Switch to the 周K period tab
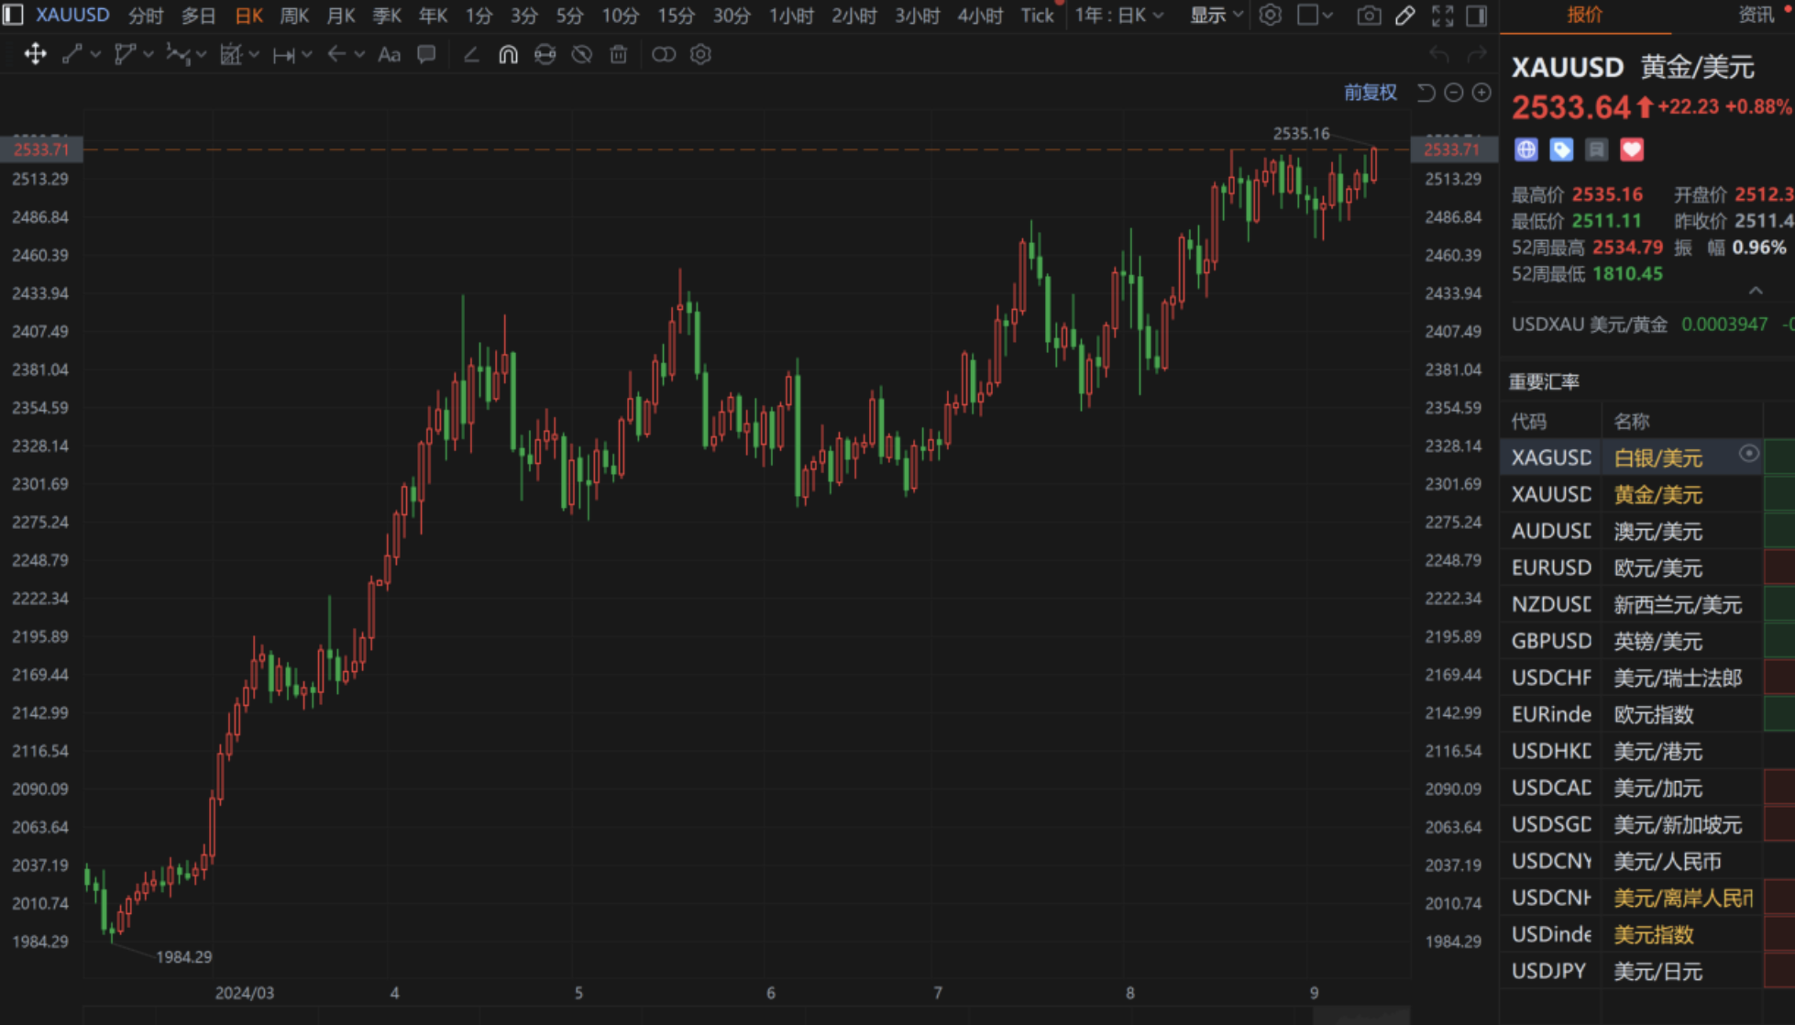Screen dimensions: 1795x1025 click(x=294, y=16)
